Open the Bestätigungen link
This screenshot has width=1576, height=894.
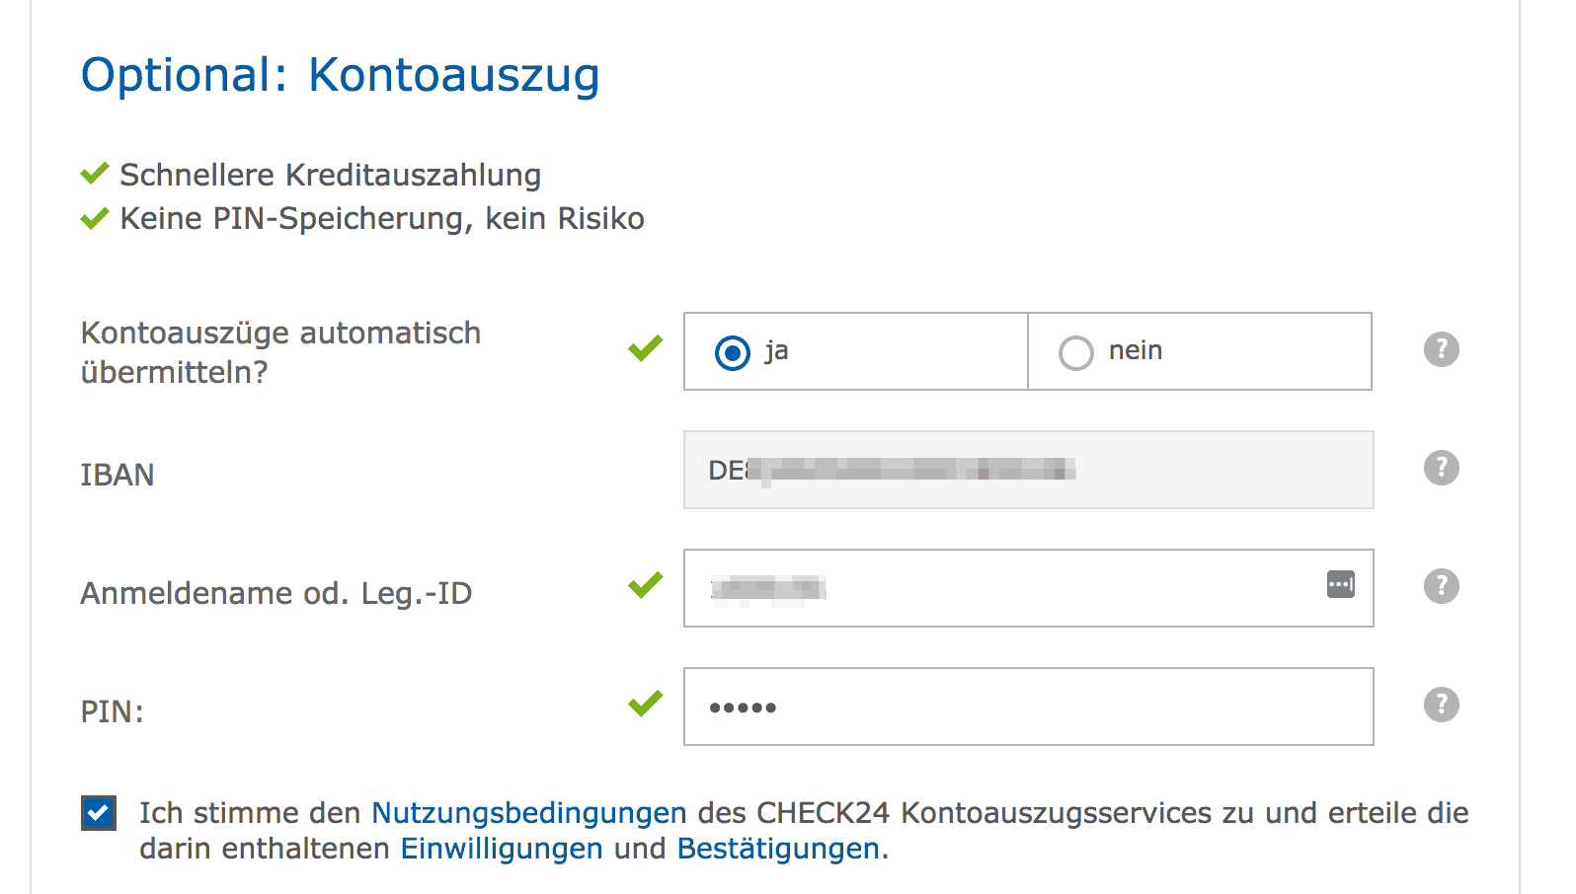pyautogui.click(x=778, y=849)
